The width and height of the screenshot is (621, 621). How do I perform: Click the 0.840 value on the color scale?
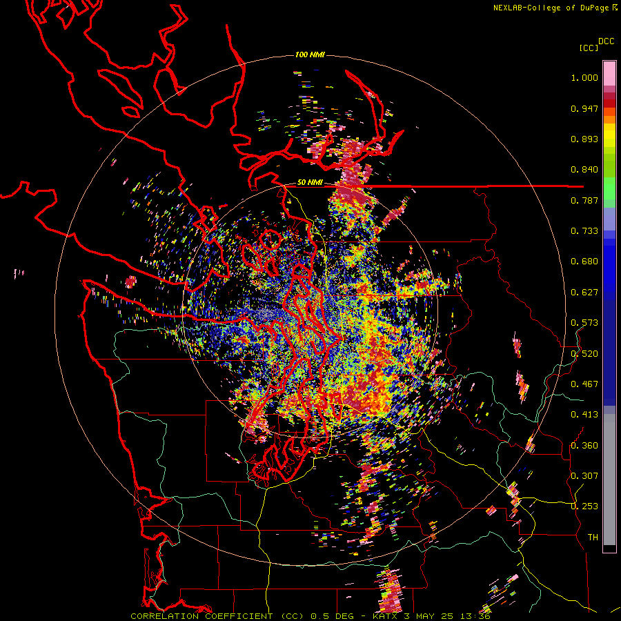(x=584, y=170)
